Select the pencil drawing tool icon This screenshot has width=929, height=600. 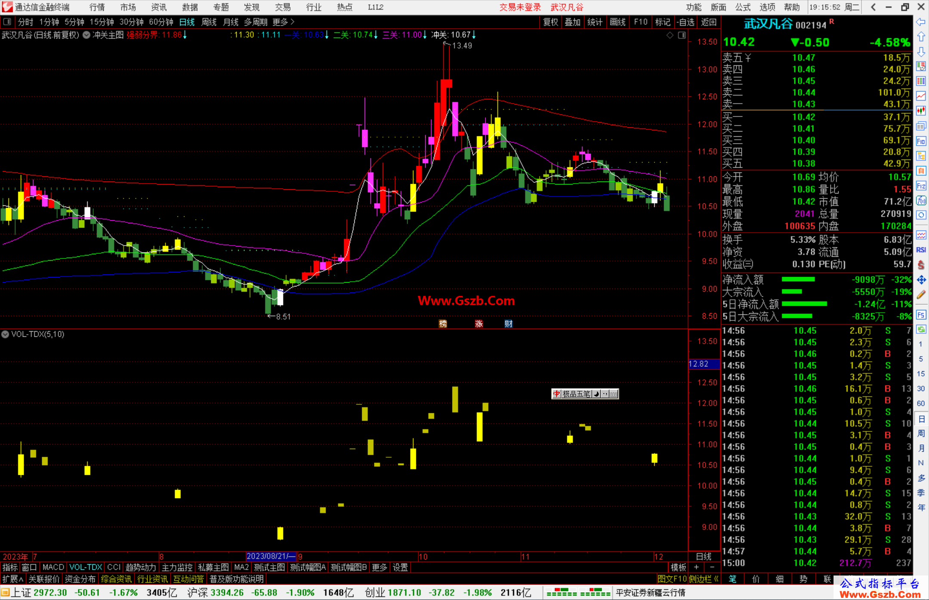coord(921,295)
